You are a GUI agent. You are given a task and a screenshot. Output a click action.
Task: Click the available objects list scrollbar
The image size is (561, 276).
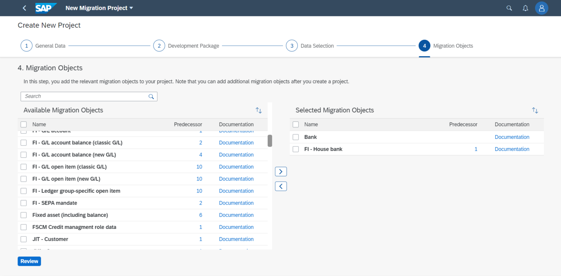pos(270,141)
